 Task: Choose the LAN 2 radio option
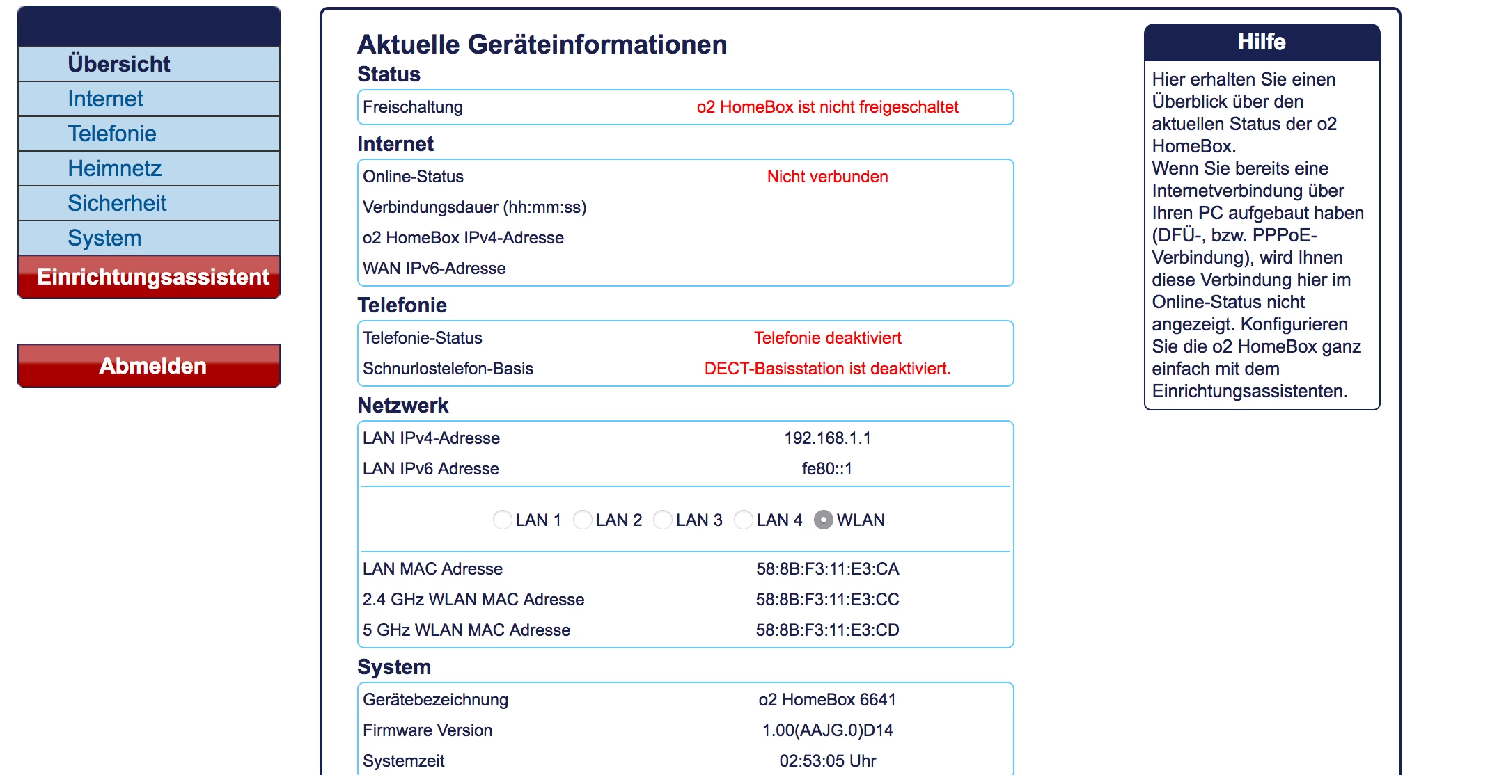pyautogui.click(x=583, y=520)
